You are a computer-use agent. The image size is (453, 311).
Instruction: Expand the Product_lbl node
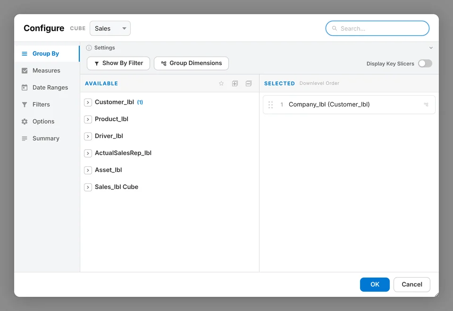(x=88, y=119)
